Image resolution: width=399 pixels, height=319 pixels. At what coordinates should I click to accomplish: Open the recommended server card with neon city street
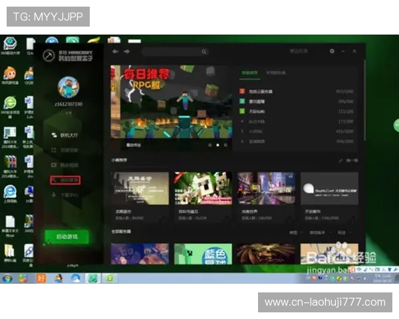click(266, 197)
